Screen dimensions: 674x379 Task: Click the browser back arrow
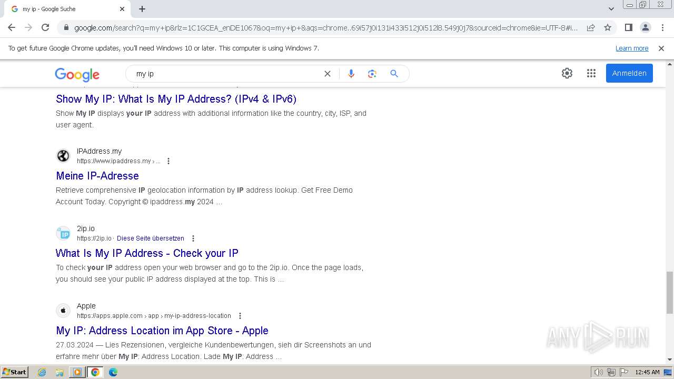click(x=12, y=27)
